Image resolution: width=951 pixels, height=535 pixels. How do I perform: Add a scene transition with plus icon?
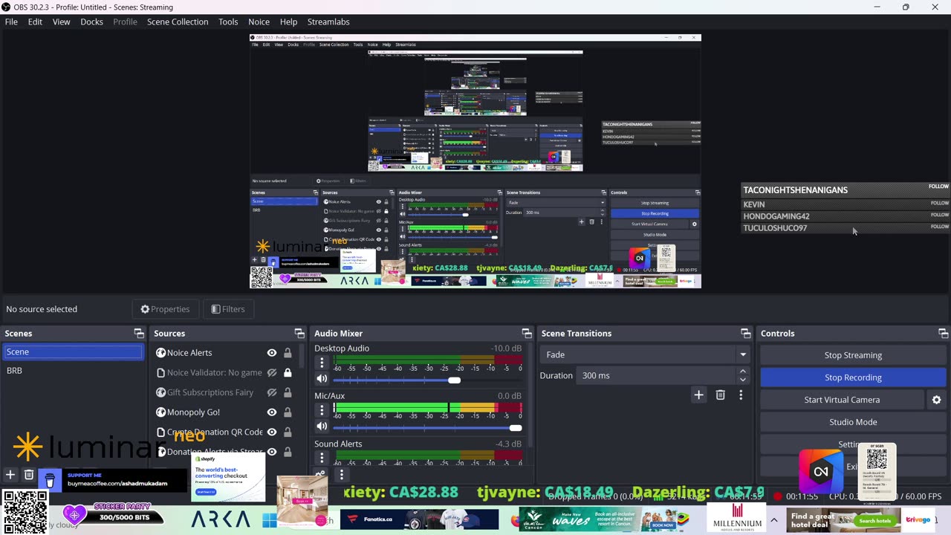pos(698,395)
